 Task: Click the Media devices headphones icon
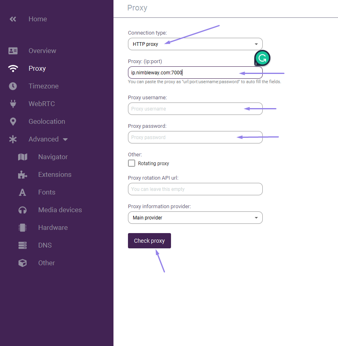tap(23, 210)
